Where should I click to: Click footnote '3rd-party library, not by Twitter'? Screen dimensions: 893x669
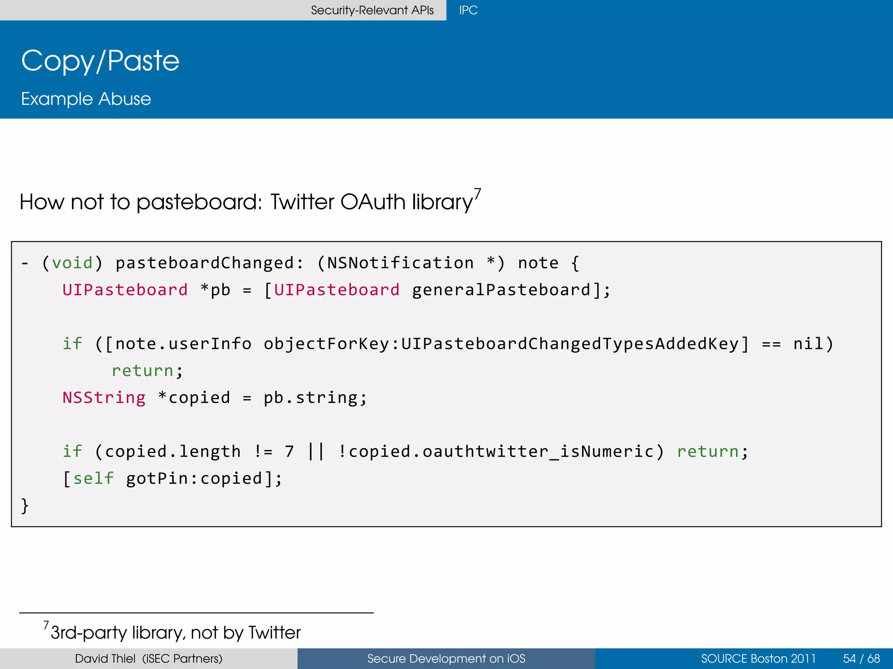[x=176, y=632]
